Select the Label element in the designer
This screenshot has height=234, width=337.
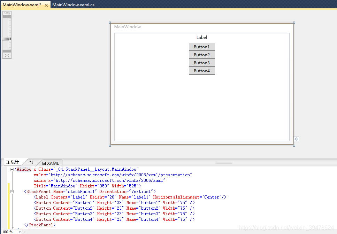tap(202, 37)
